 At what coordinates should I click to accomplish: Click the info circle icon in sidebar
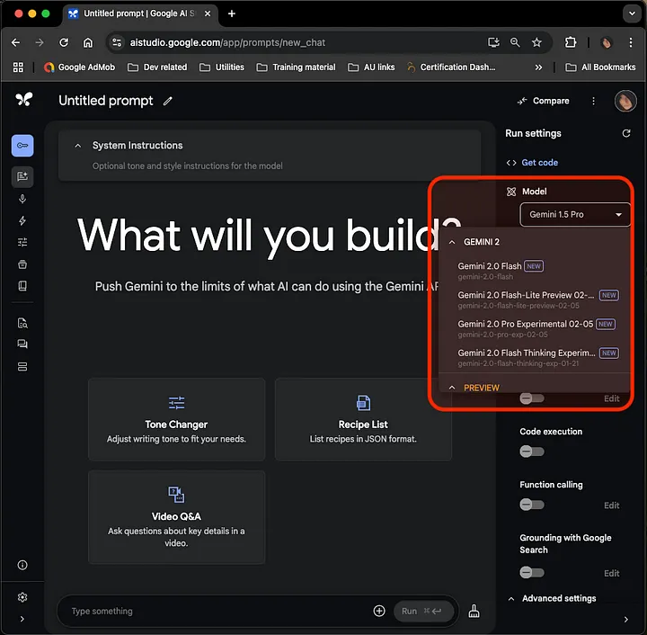point(22,565)
